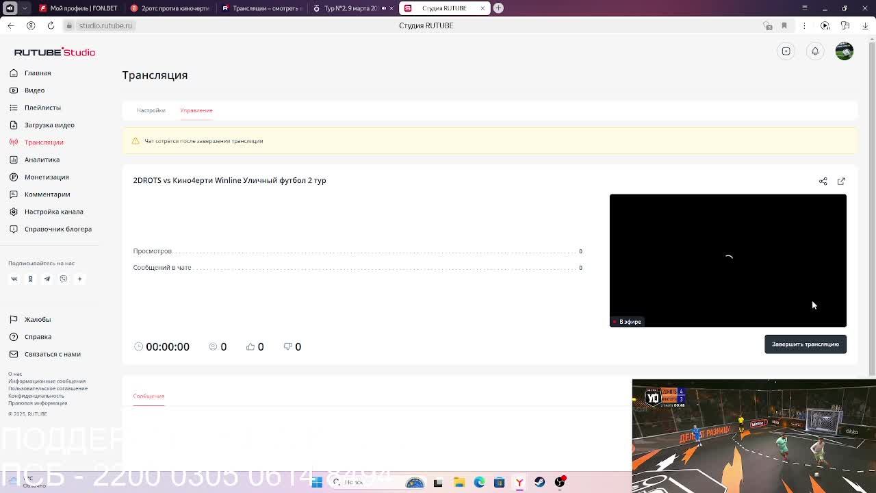This screenshot has width=876, height=493.
Task: Click the question mark icon beside Справка
Action: click(x=14, y=336)
